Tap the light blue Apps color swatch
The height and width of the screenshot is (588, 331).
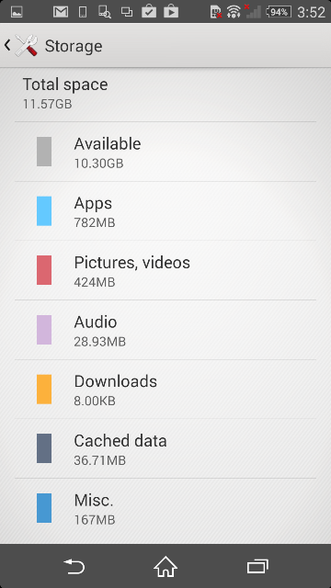point(44,211)
